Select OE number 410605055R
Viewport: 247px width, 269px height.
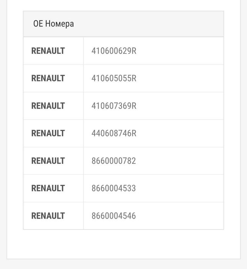(x=114, y=78)
